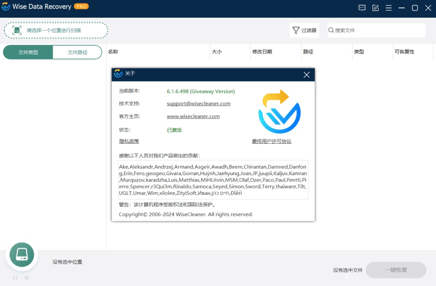Click the 搜索文件 search input field
This screenshot has width=436, height=286.
pyautogui.click(x=378, y=31)
